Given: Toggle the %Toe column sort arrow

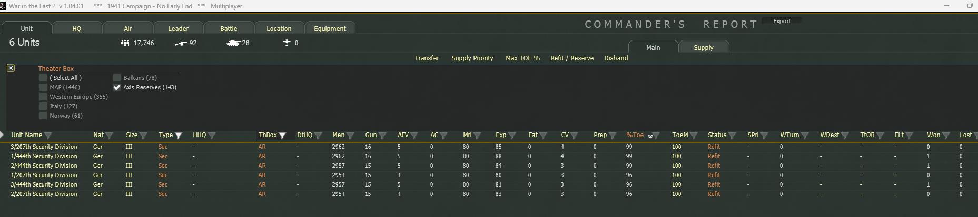Looking at the screenshot, I should 650,136.
